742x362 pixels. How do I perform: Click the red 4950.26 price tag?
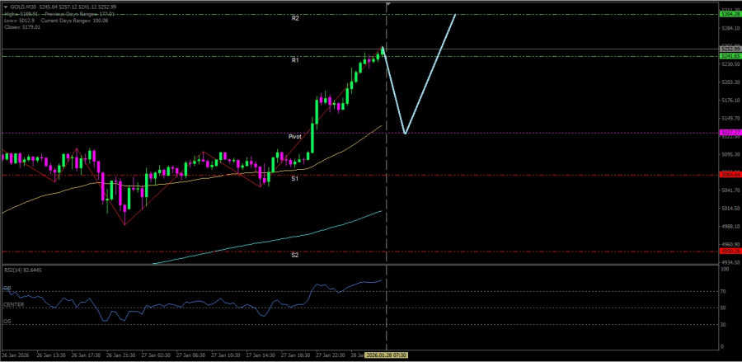(730, 251)
